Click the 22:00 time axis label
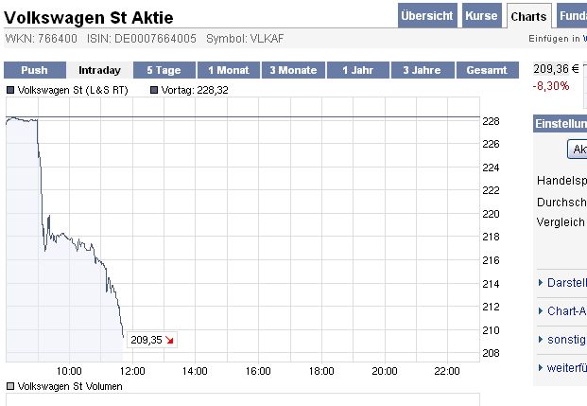This screenshot has height=406, width=587. point(447,371)
